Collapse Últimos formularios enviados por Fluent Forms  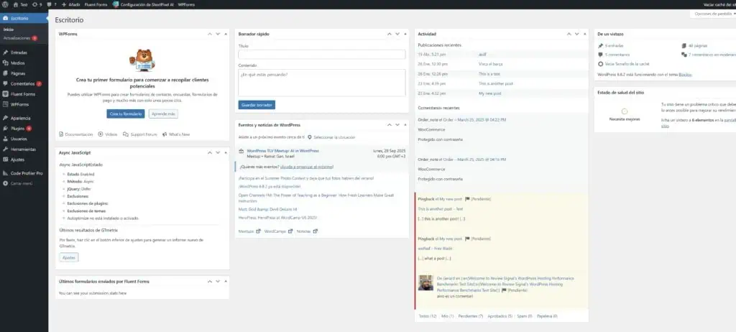[x=226, y=281]
